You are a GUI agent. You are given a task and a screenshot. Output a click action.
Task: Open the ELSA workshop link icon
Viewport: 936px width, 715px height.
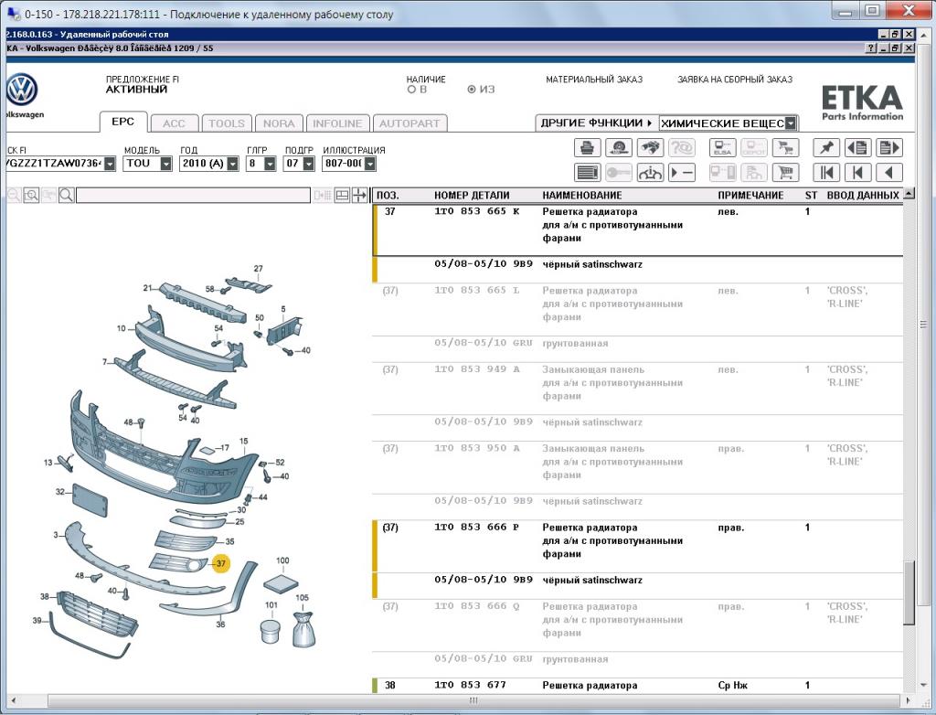(x=722, y=147)
